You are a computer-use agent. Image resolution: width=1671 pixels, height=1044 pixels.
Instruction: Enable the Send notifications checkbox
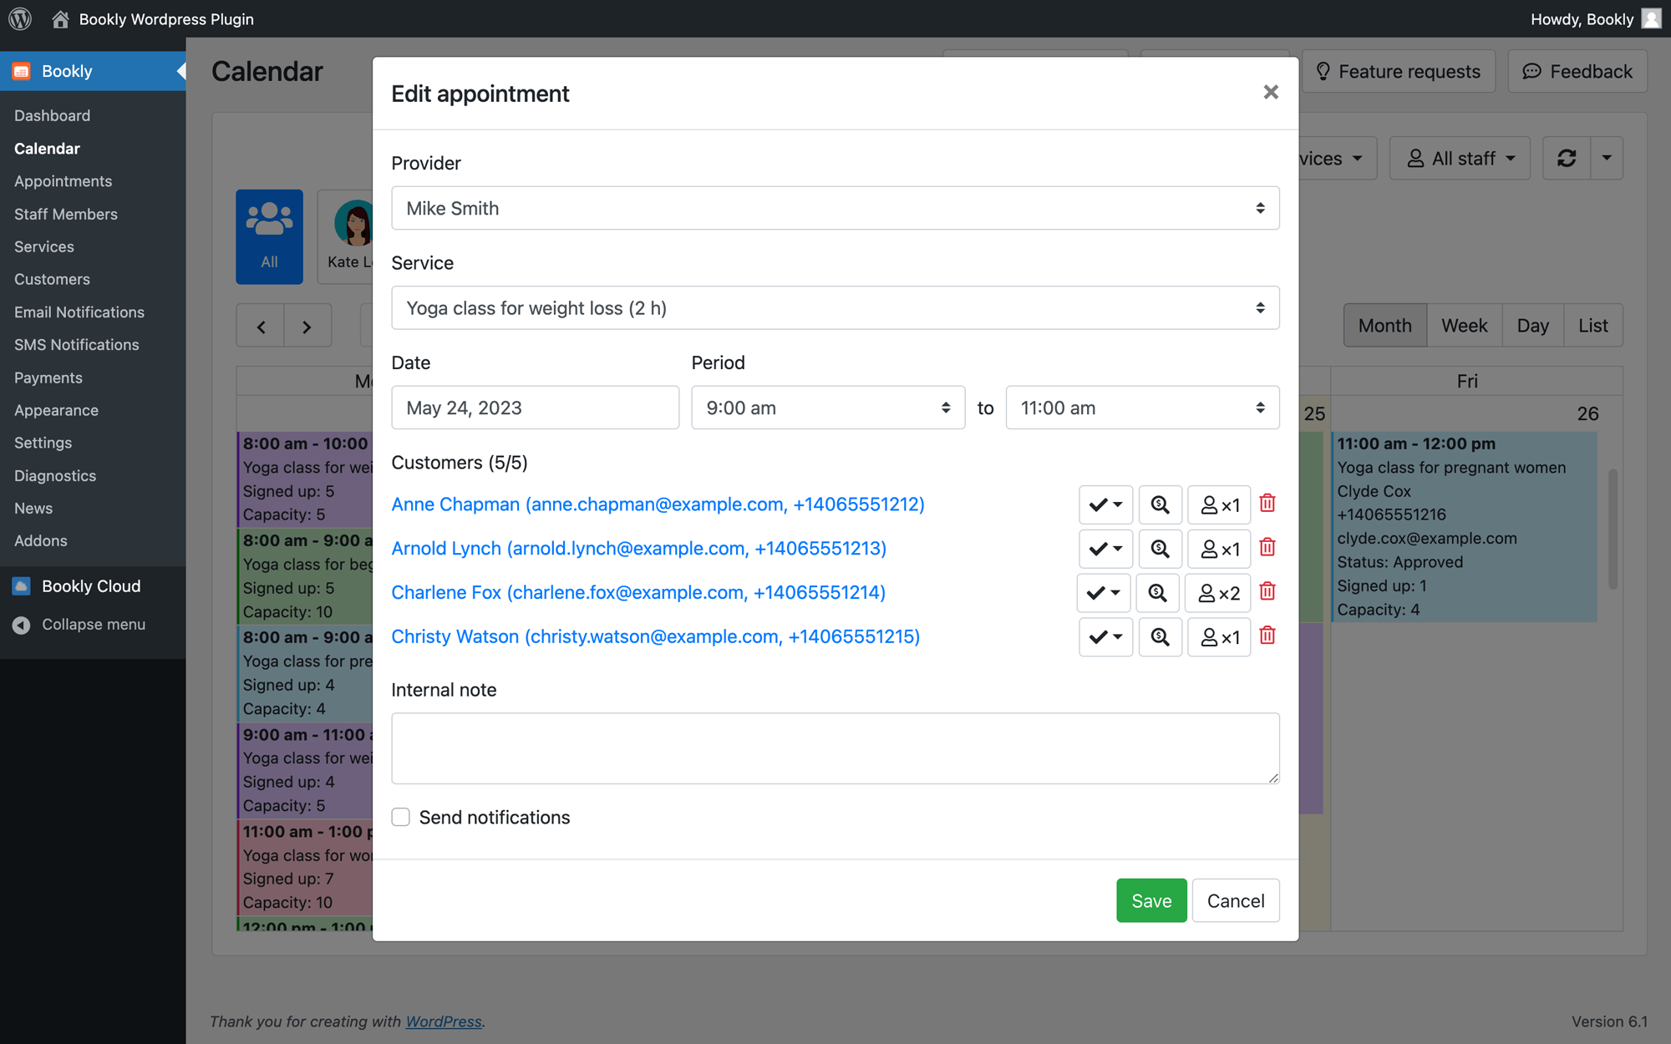tap(401, 817)
